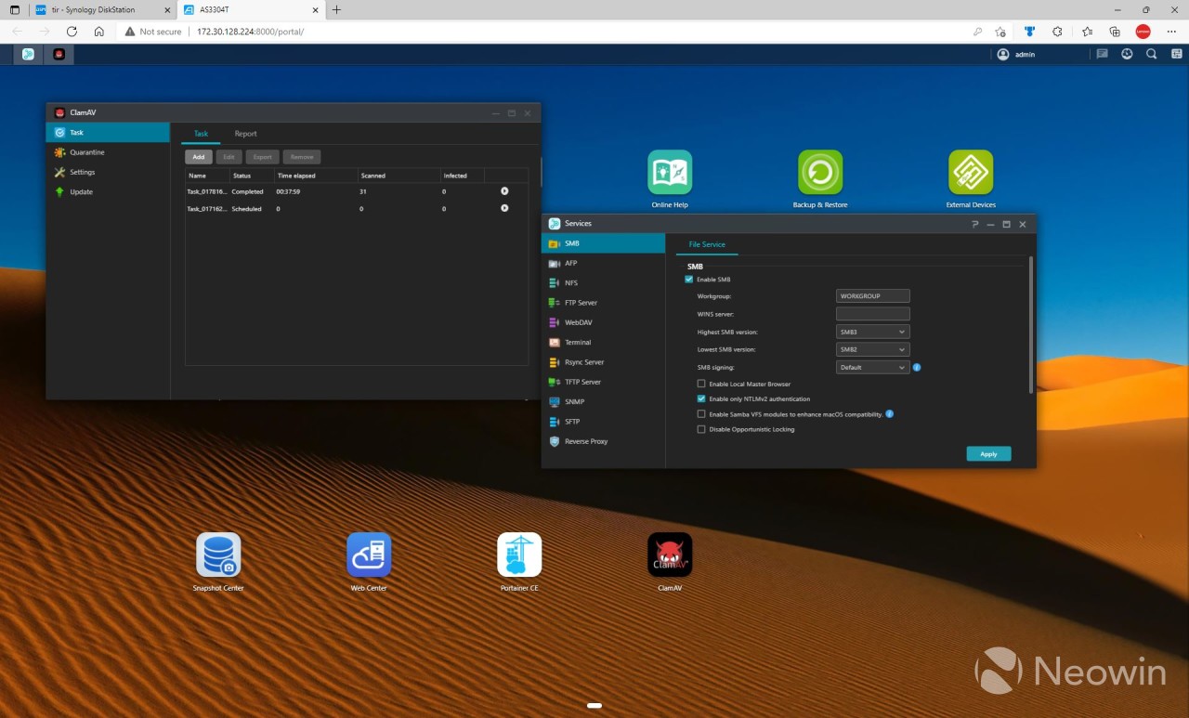Run the scheduled Task_017162 scan
The image size is (1189, 718).
[504, 208]
